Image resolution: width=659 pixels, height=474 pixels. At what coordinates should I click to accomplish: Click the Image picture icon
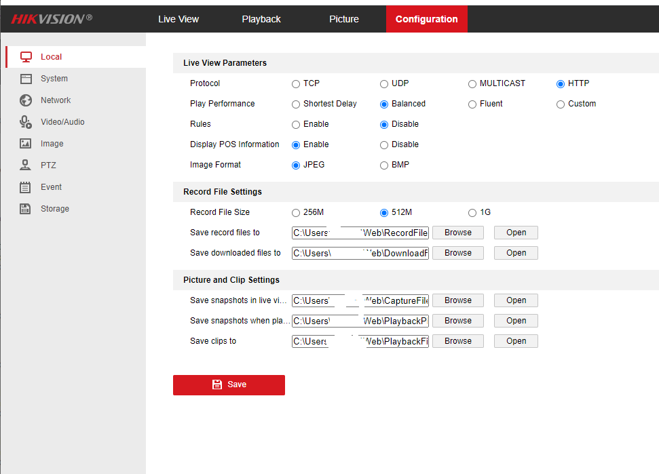26,144
